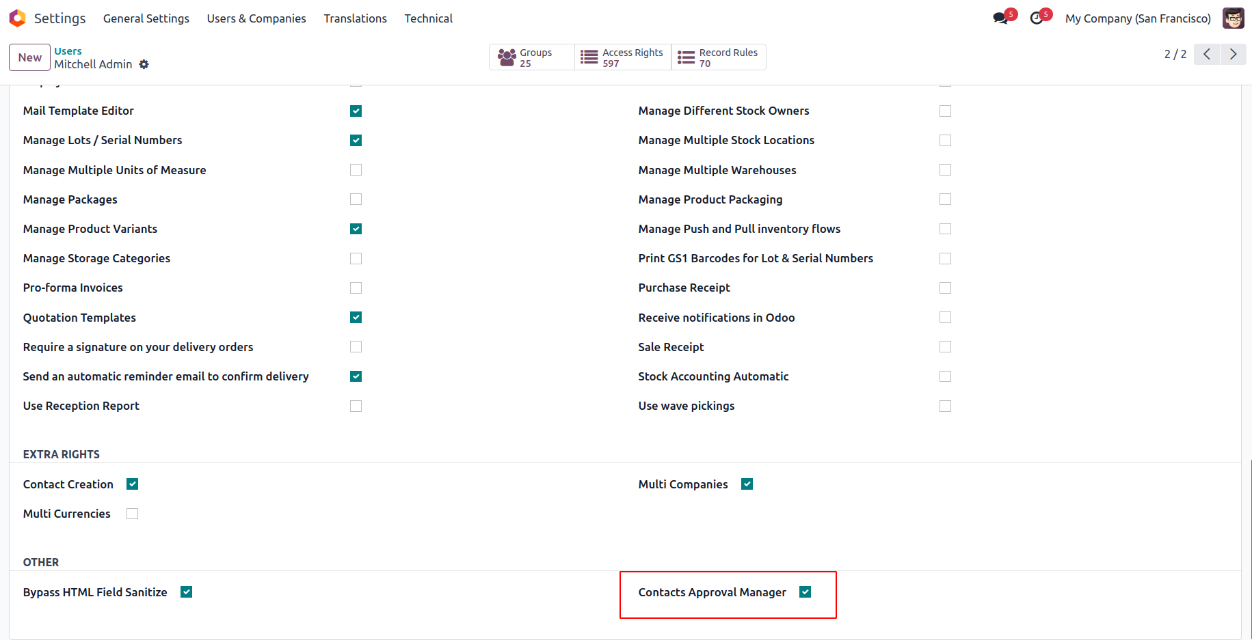Open the General Settings menu item
Screen dimensions: 1252x640
tap(146, 18)
